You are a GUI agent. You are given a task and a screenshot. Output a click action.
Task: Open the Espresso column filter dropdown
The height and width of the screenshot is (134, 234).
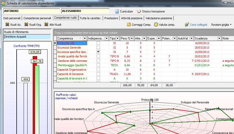[x=159, y=38]
